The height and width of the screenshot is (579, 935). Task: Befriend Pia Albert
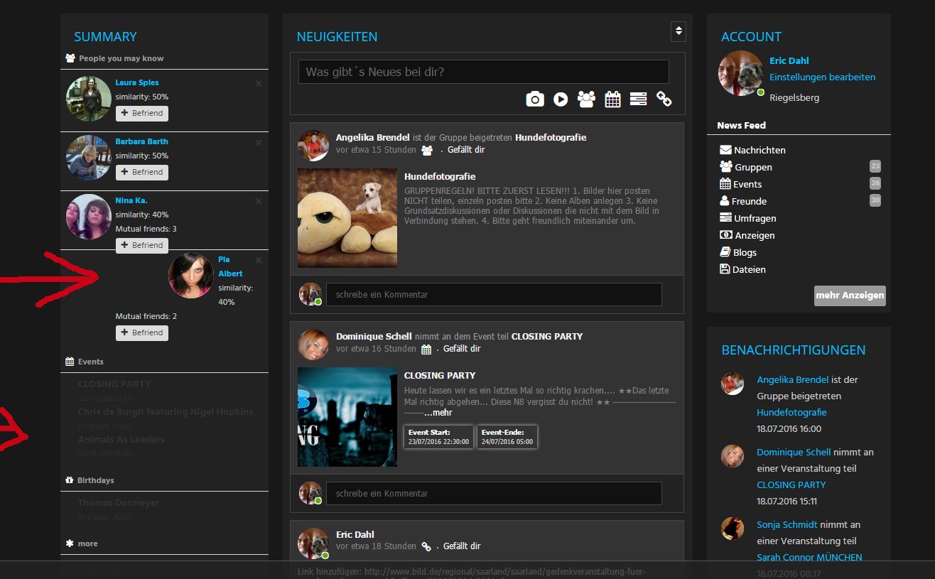142,332
